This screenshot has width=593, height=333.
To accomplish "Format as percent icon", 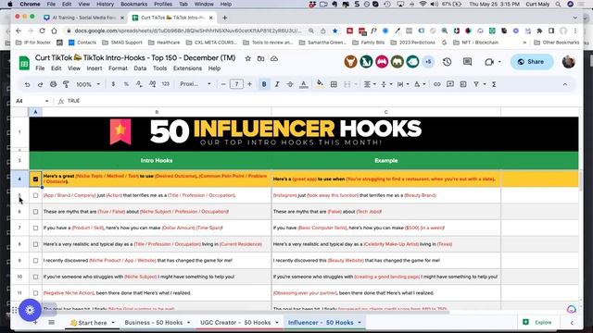I will pyautogui.click(x=126, y=84).
